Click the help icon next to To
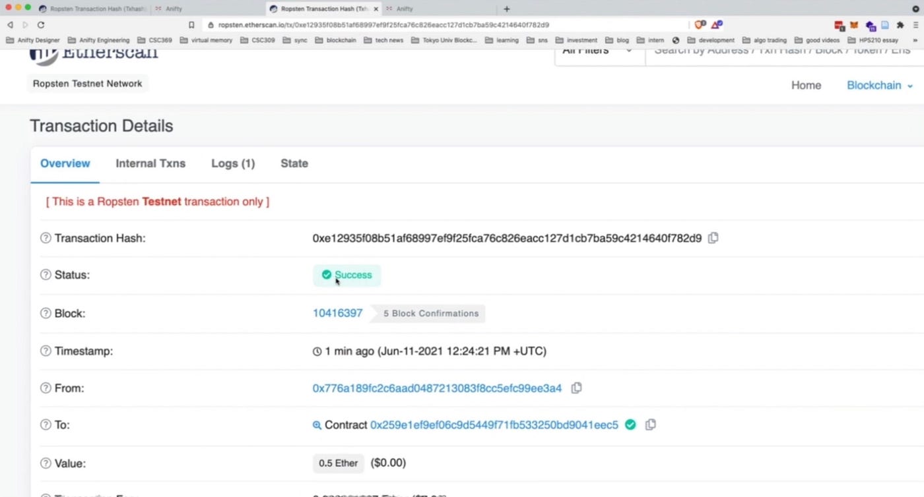This screenshot has width=924, height=497. click(x=46, y=425)
